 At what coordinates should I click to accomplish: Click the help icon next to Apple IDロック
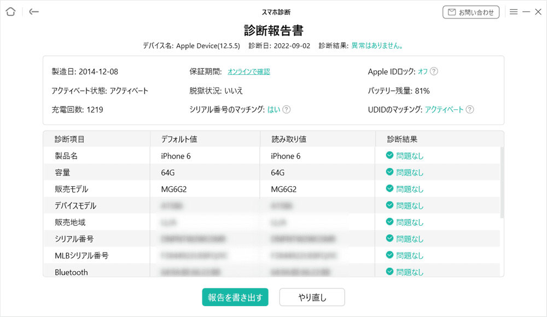coord(434,72)
